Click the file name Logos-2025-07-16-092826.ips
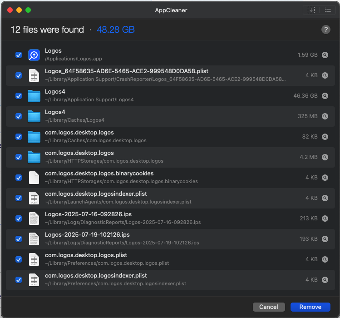 [x=88, y=214]
